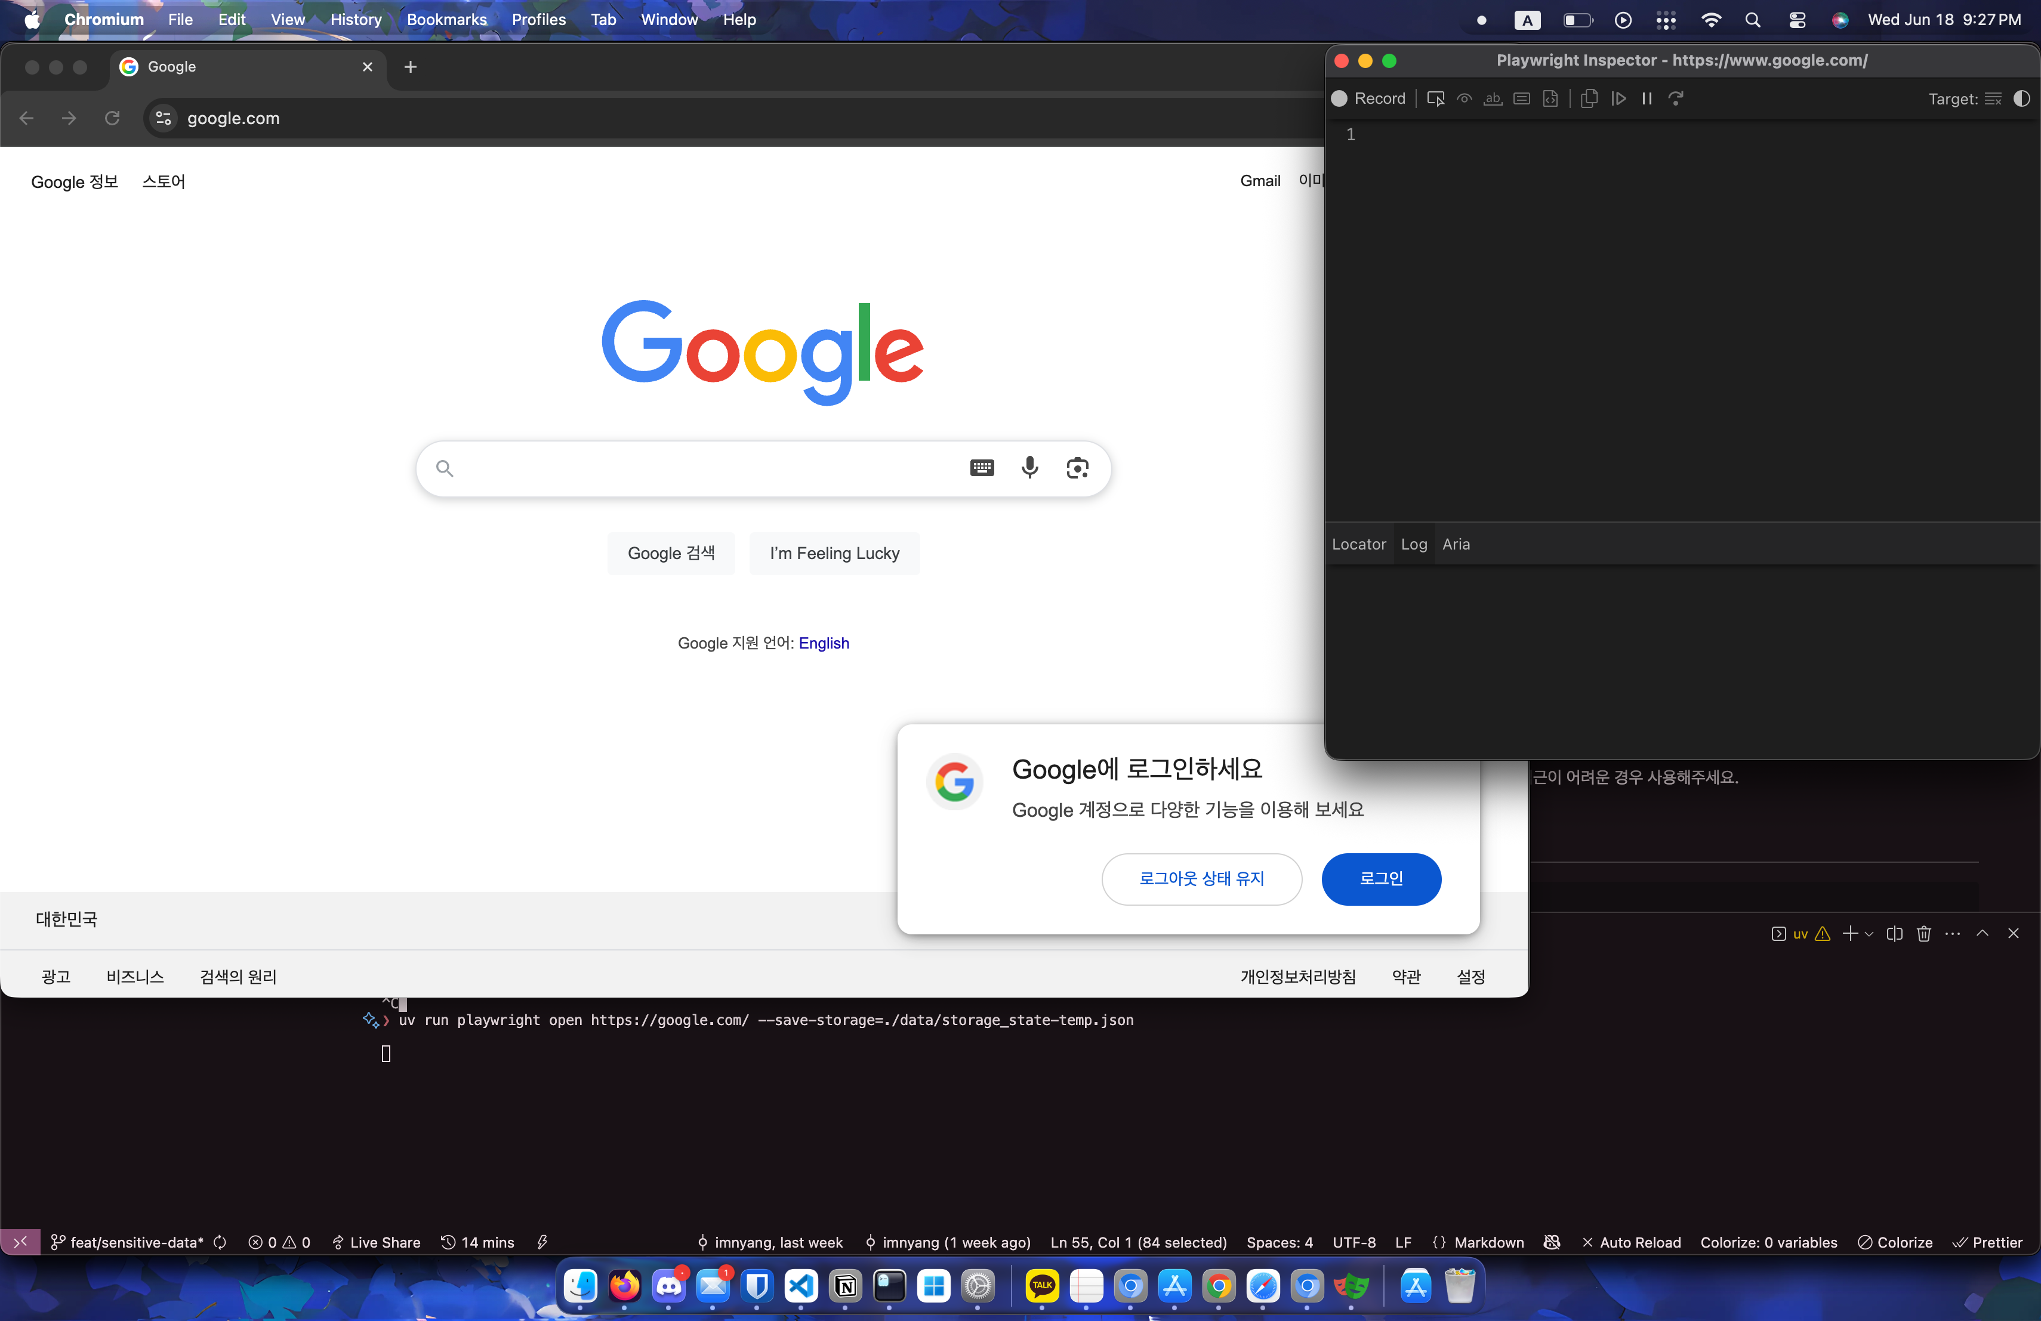2041x1321 pixels.
Task: Open Firefox from the Dock
Action: pyautogui.click(x=624, y=1286)
